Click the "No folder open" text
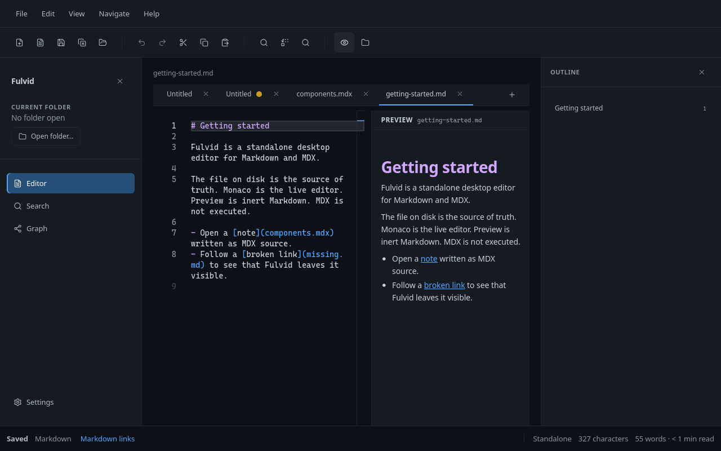The width and height of the screenshot is (721, 451). (38, 118)
